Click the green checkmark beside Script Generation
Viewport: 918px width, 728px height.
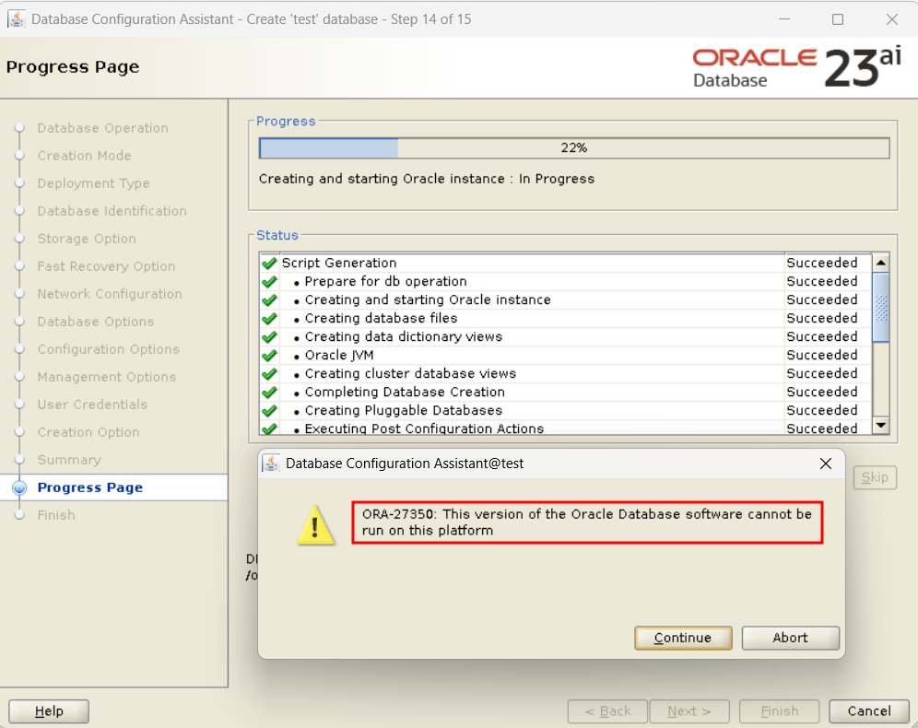[x=269, y=263]
